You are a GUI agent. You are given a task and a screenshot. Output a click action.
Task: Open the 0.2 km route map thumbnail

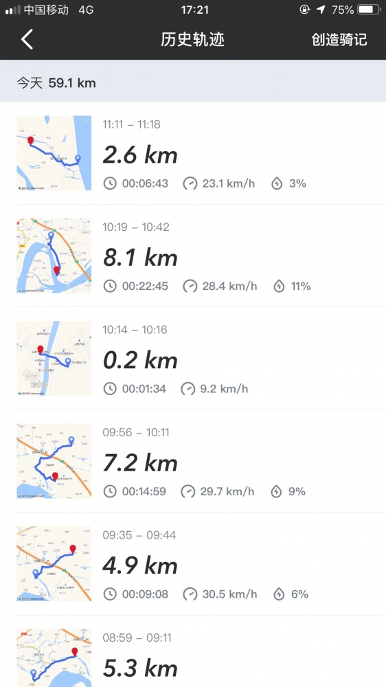pyautogui.click(x=54, y=359)
